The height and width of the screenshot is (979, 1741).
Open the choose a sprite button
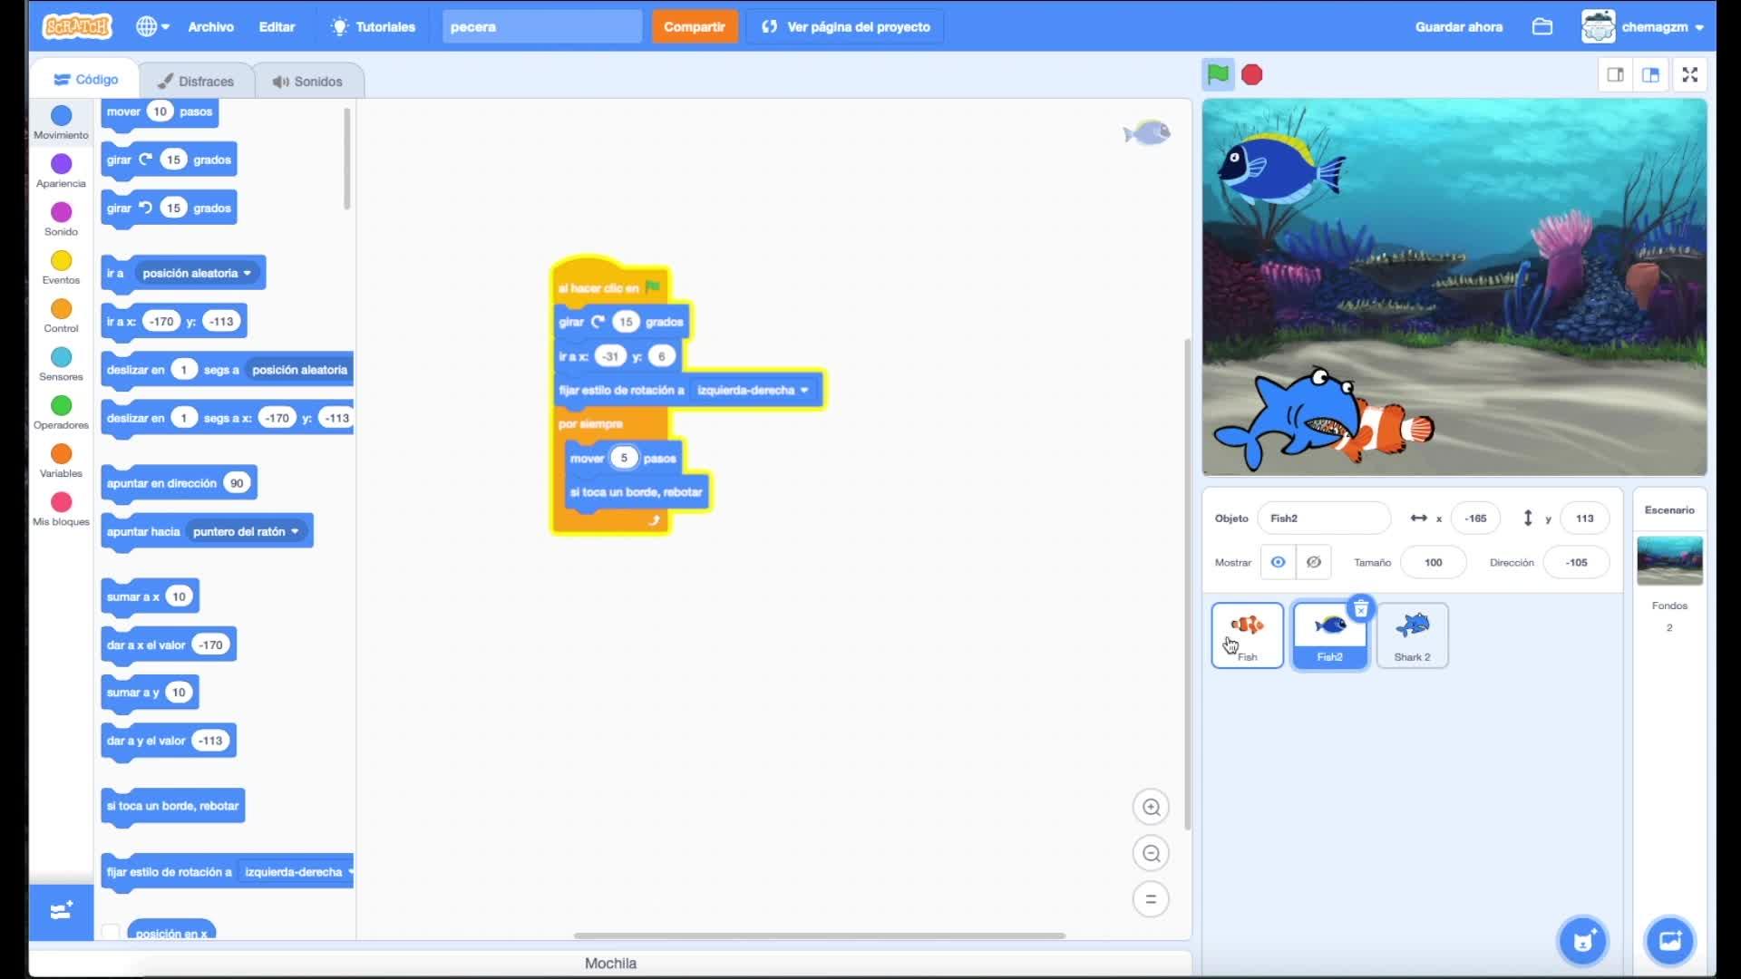1582,941
